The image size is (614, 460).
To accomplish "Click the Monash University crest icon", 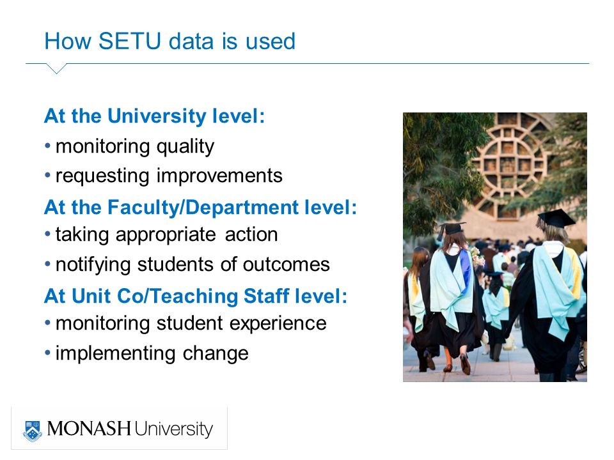I will (x=33, y=431).
